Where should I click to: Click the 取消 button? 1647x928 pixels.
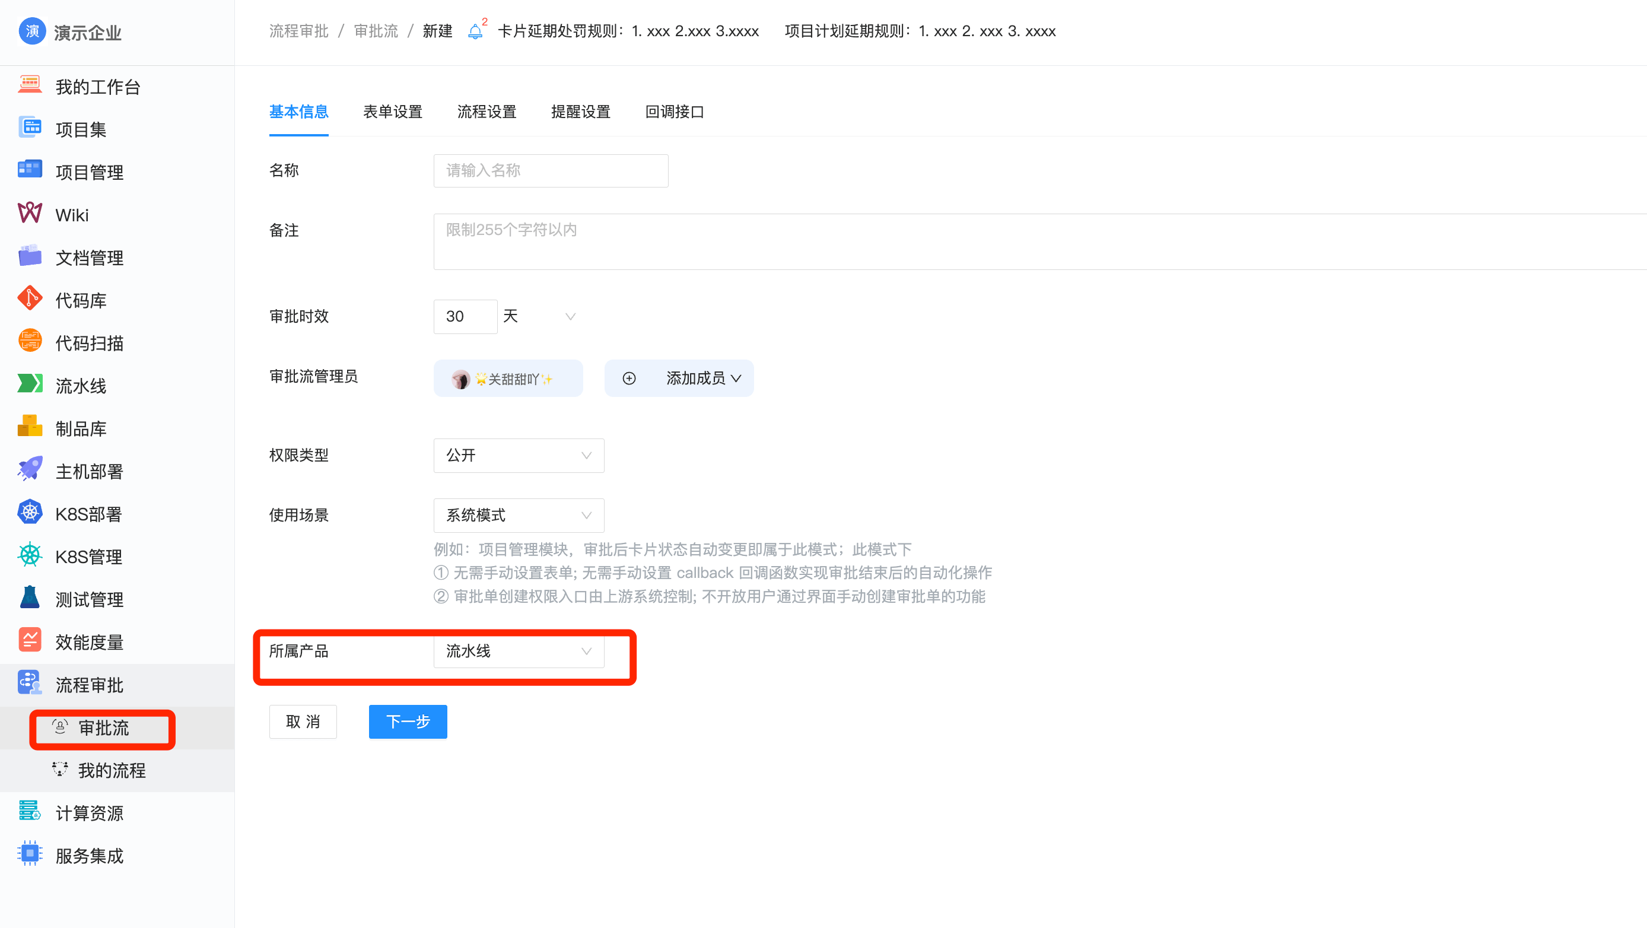point(303,722)
